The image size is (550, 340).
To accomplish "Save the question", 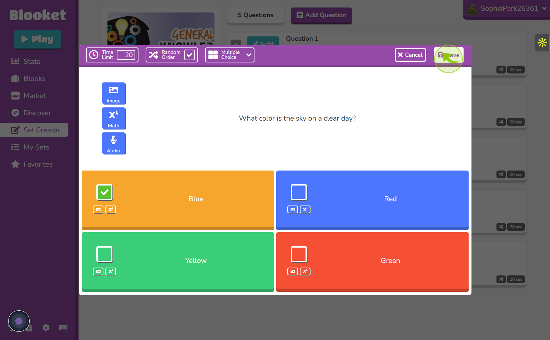I will (449, 55).
